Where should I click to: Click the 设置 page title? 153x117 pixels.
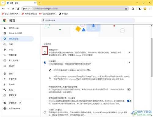pos(12,20)
